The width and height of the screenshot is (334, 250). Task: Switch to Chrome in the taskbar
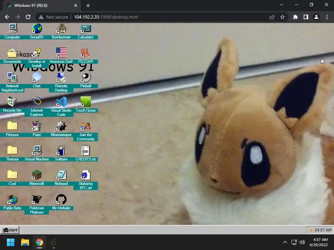coord(39,242)
